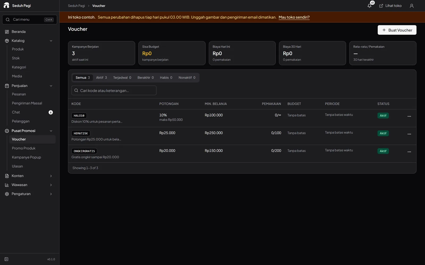Open row actions for ONGKIRGRATIS voucher

pos(409,152)
